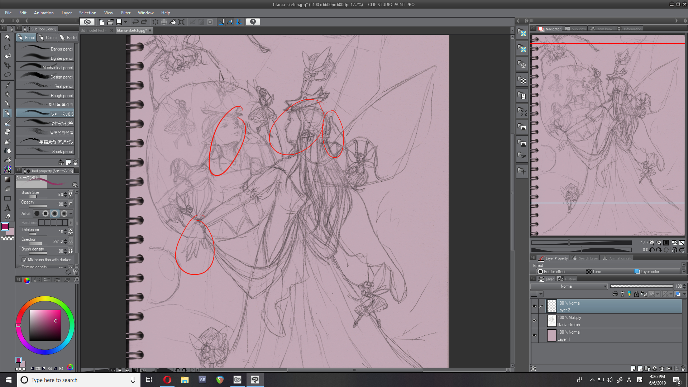688x387 pixels.
Task: Open the Filter menu
Action: coord(125,13)
